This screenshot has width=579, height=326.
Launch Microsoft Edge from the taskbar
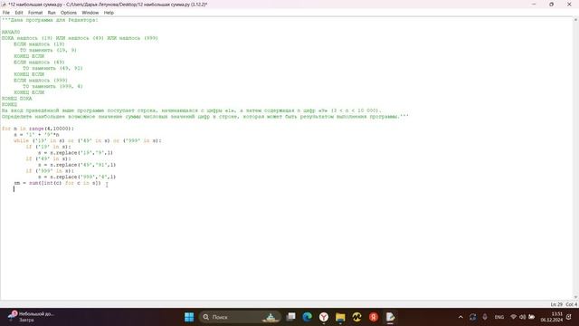point(308,317)
